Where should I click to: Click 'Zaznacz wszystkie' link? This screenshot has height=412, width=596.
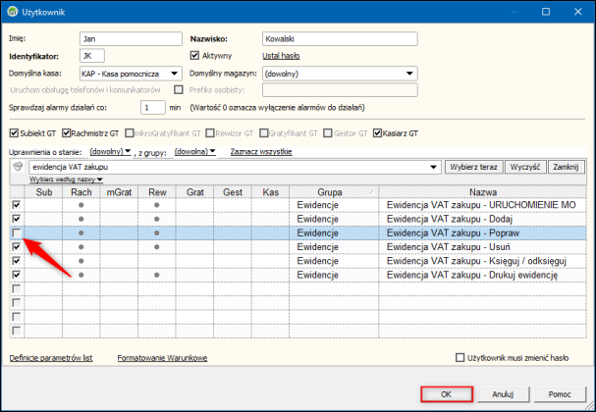point(261,152)
